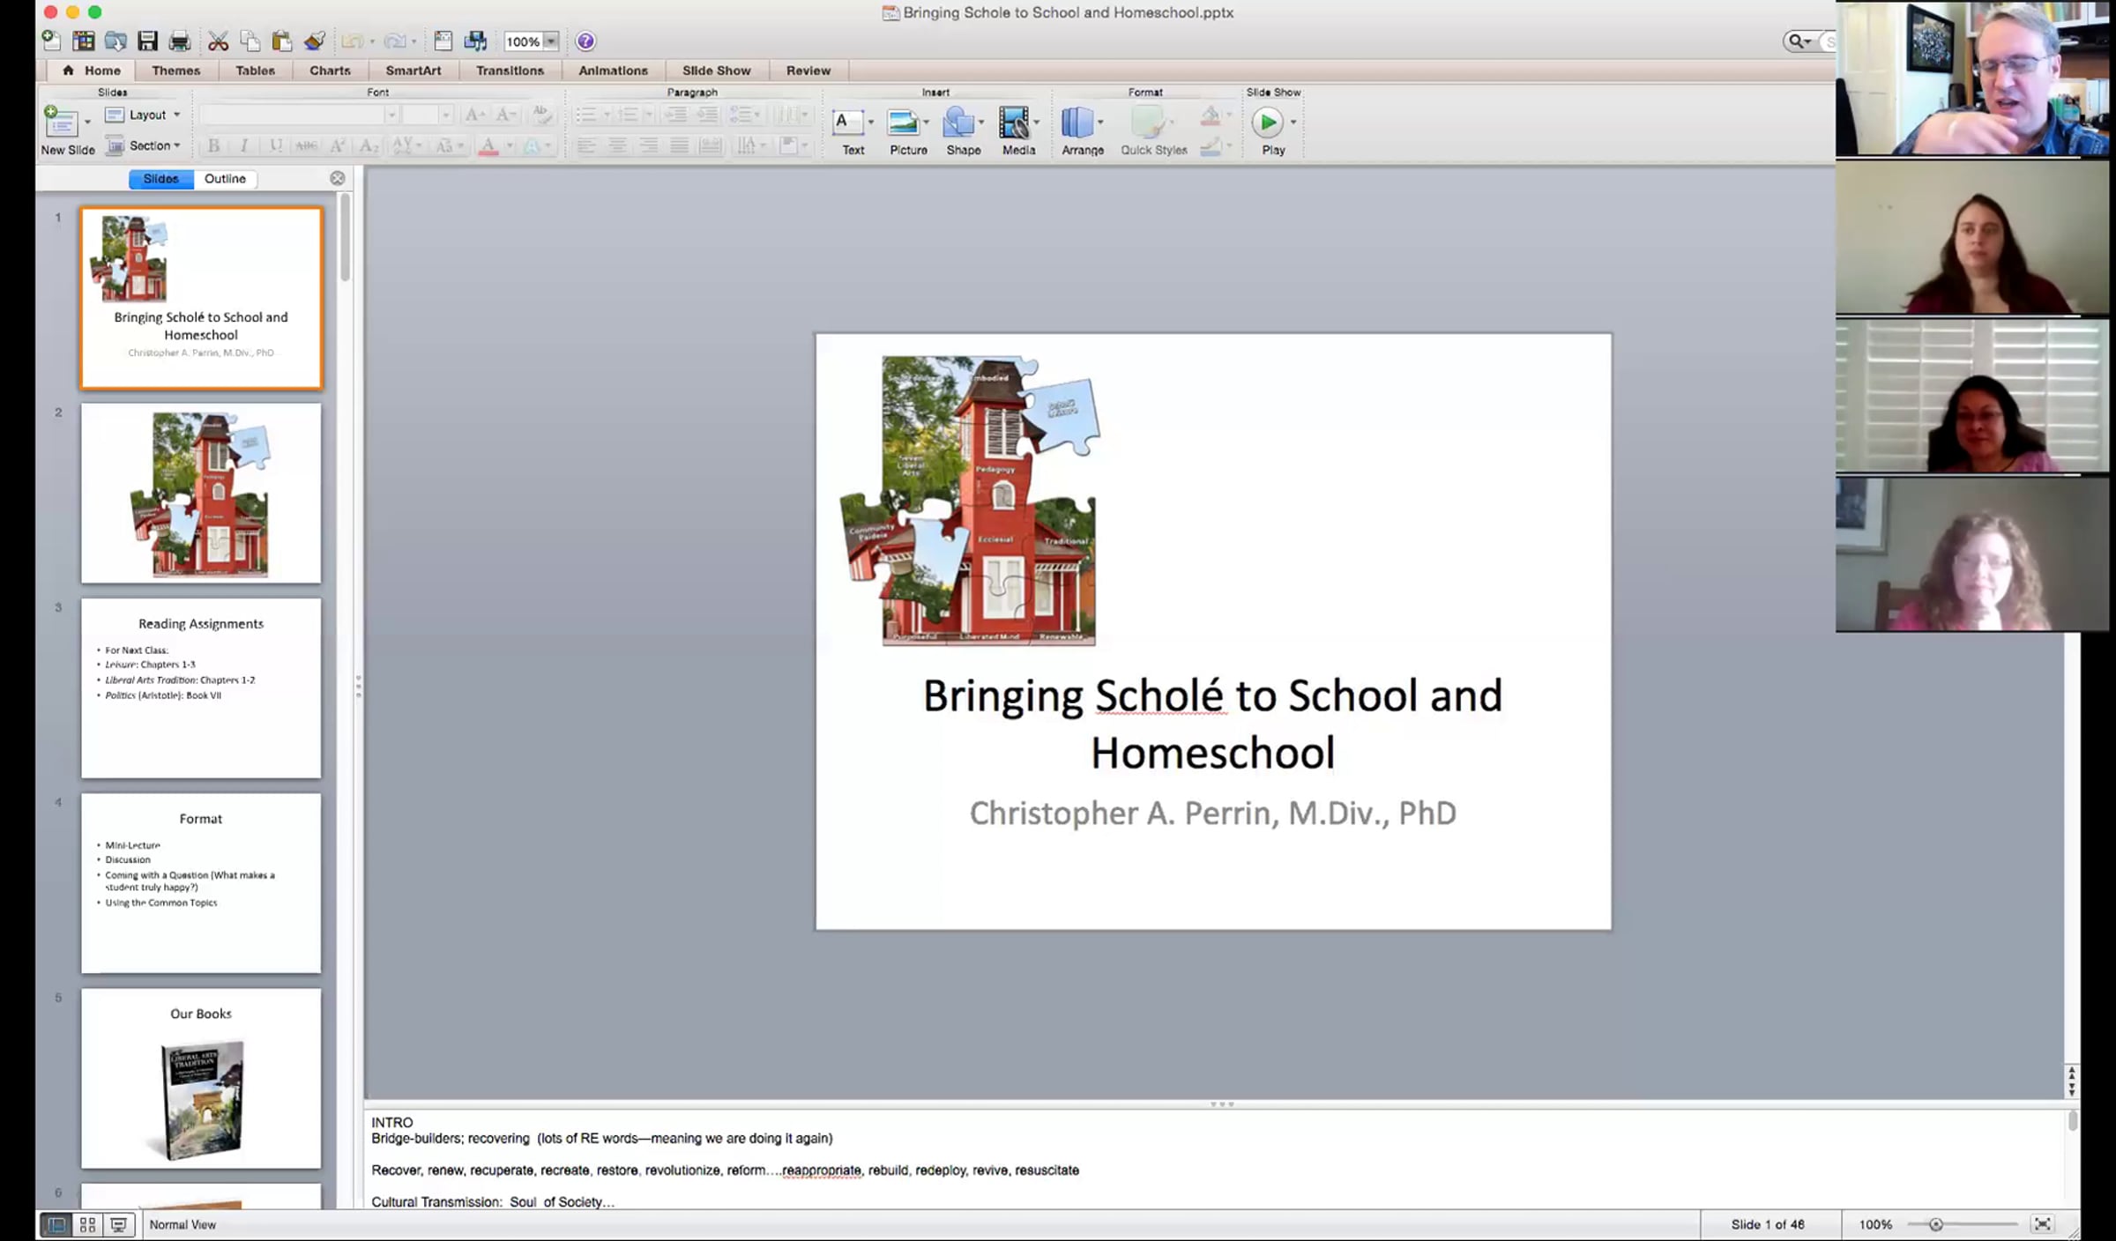
Task: Open the Arrange tool
Action: pos(1077,123)
